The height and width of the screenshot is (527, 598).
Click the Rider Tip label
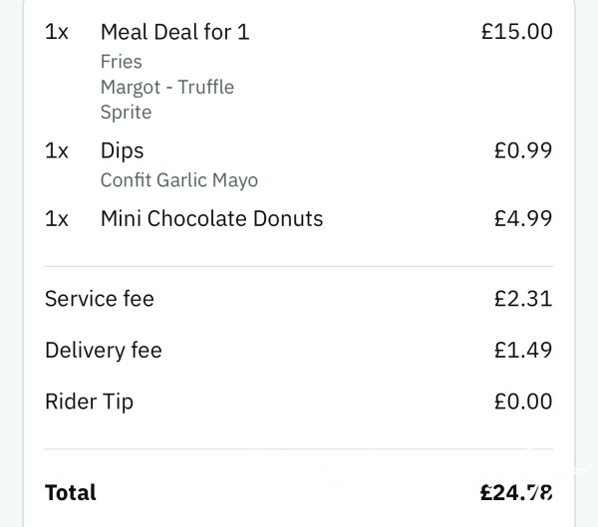[90, 401]
